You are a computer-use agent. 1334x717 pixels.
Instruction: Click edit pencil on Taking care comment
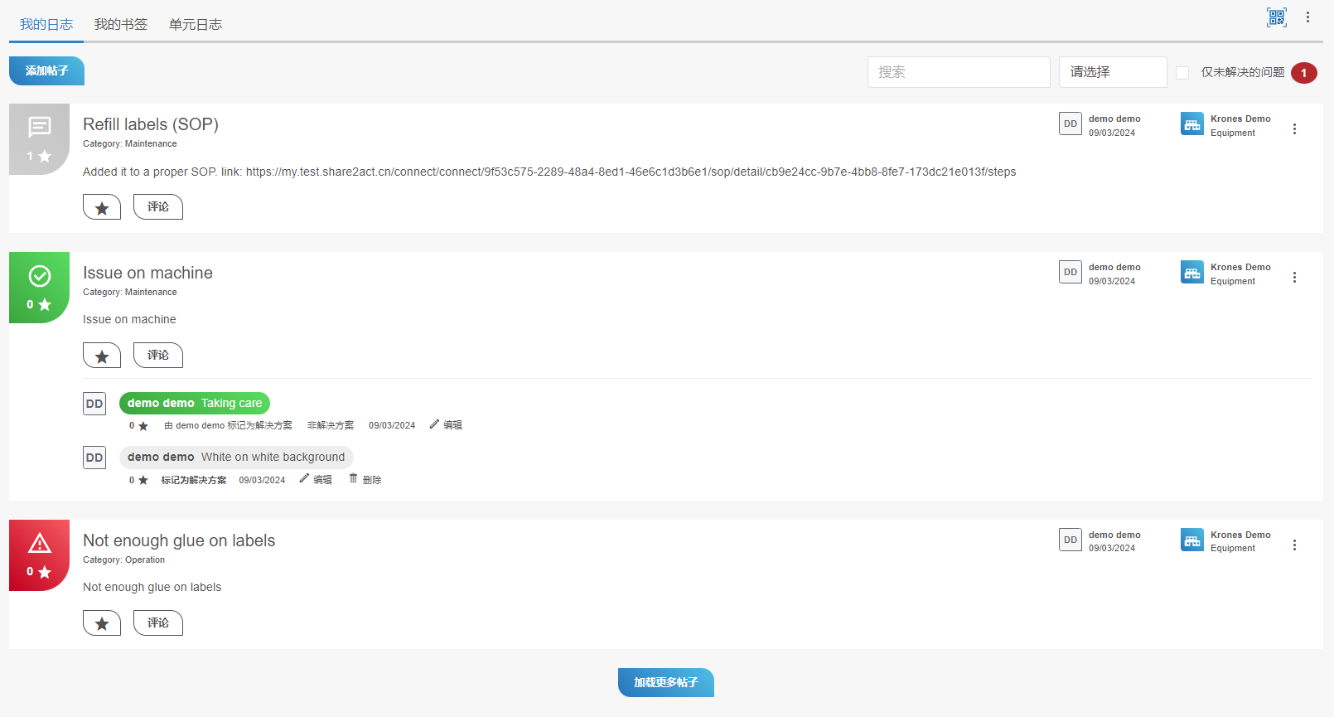coord(446,425)
